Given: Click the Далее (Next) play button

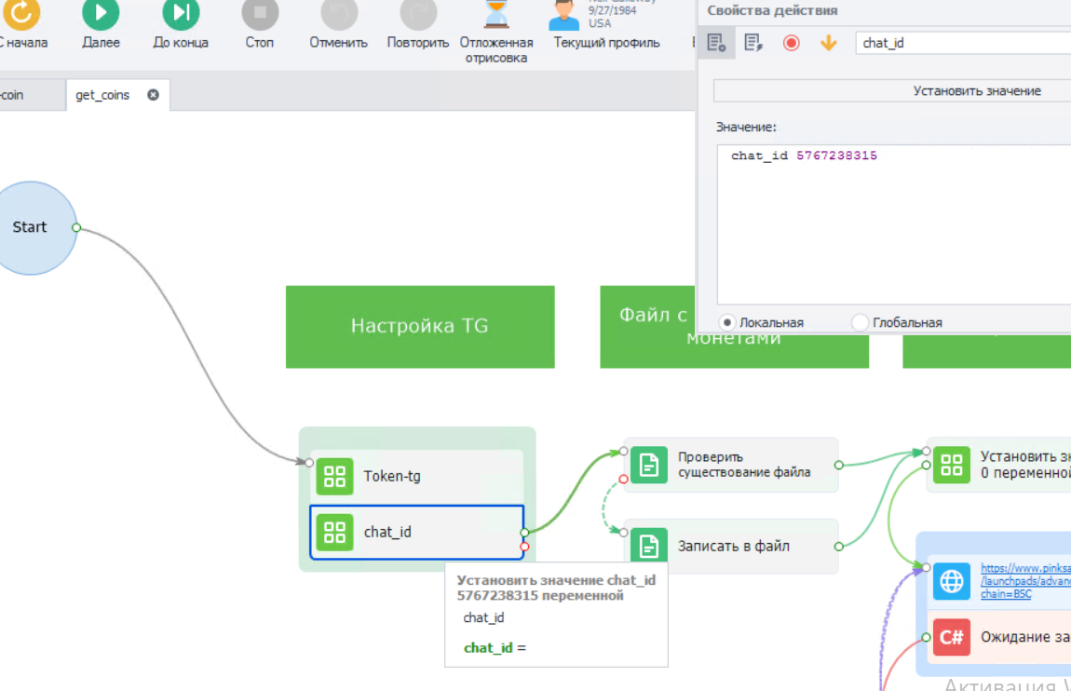Looking at the screenshot, I should [x=101, y=16].
